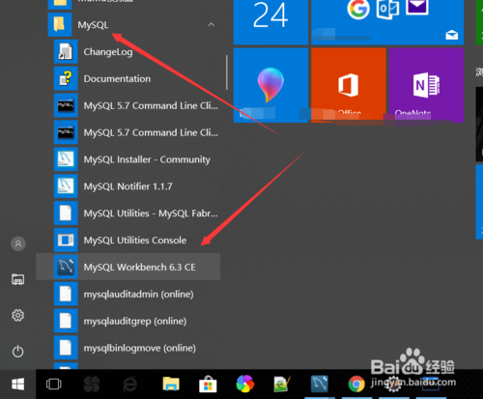Launch MySQL Installer - Community entry
The height and width of the screenshot is (399, 483).
tap(147, 159)
